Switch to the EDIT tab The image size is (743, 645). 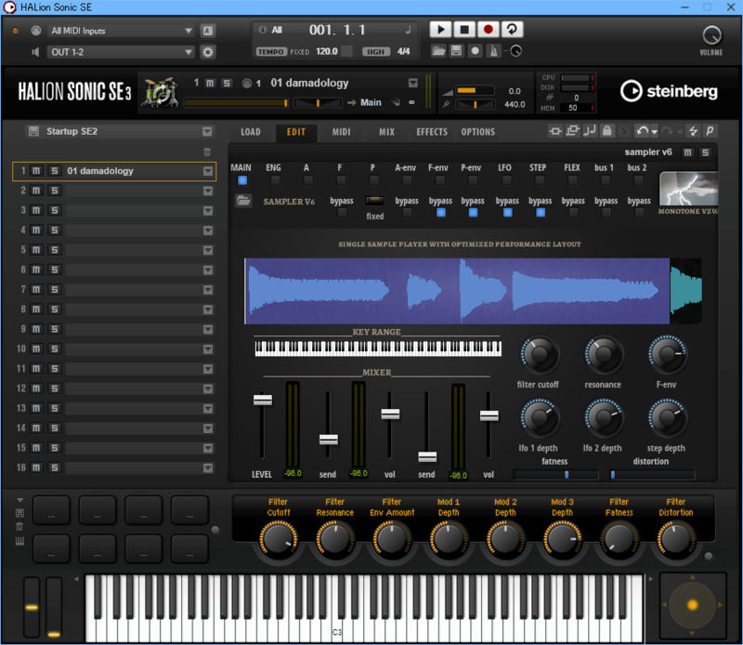tap(296, 132)
